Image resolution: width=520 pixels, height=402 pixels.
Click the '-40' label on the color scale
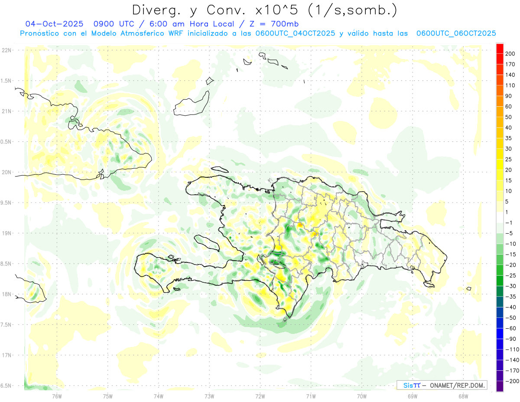[x=511, y=307]
